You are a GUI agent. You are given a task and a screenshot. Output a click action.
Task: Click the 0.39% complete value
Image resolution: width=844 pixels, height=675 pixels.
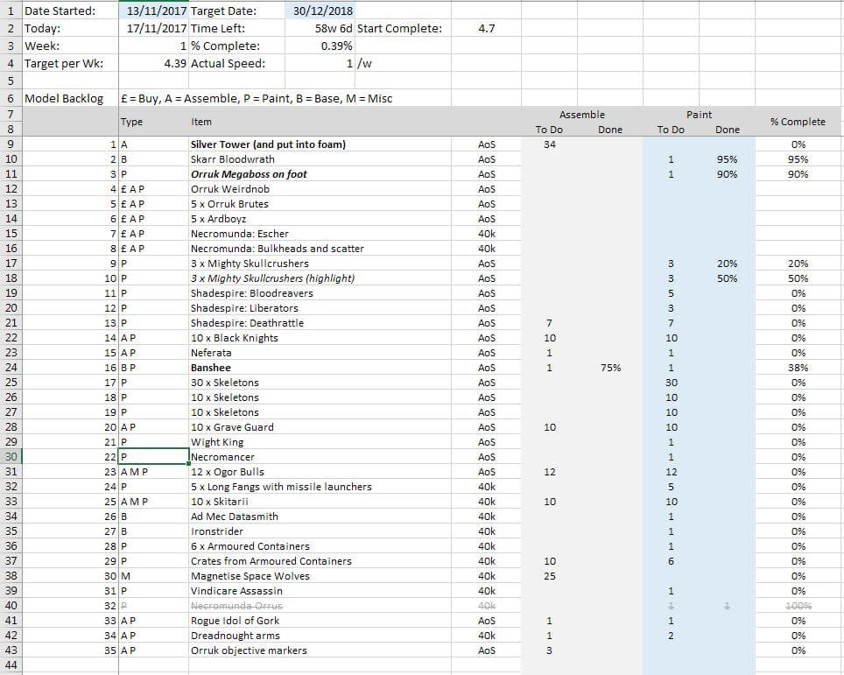(x=320, y=46)
